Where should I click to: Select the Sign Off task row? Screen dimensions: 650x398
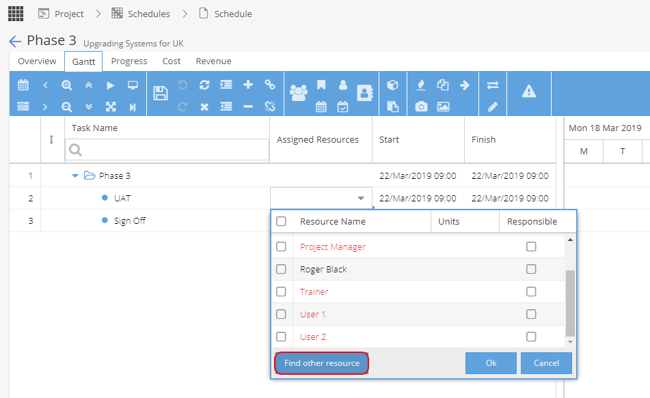(x=130, y=221)
